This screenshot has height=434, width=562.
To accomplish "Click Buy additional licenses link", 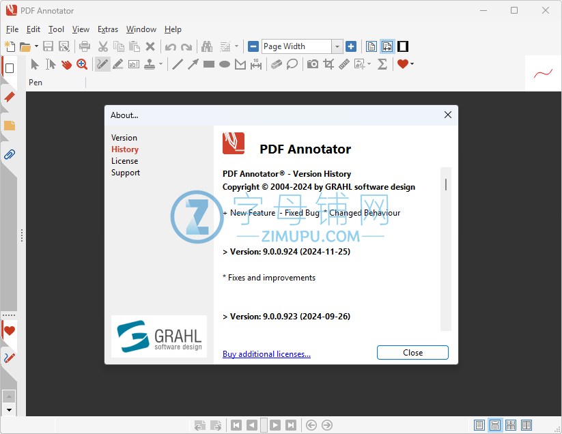I will click(x=267, y=354).
